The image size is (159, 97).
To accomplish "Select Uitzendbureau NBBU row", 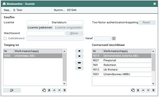I will coord(121,74).
